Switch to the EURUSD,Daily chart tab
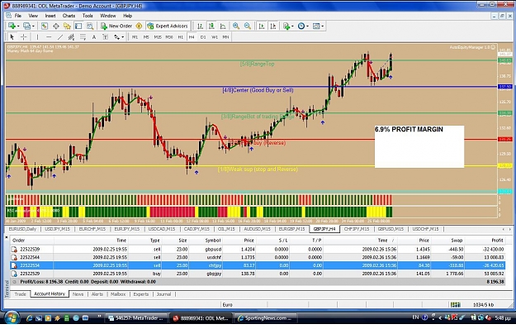This screenshot has height=329, width=516. (22, 229)
